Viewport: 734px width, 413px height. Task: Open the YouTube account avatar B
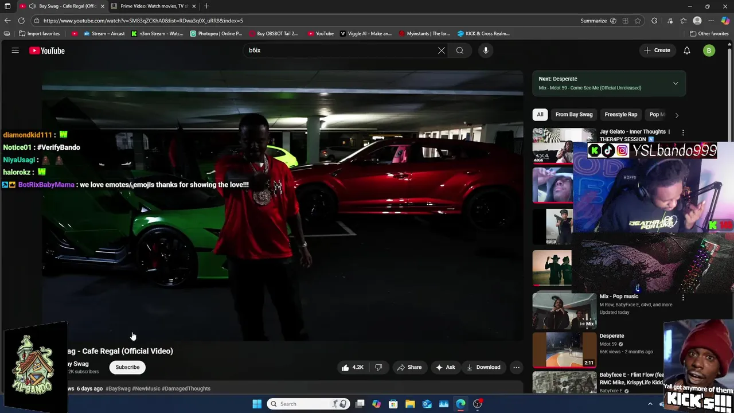pyautogui.click(x=709, y=50)
